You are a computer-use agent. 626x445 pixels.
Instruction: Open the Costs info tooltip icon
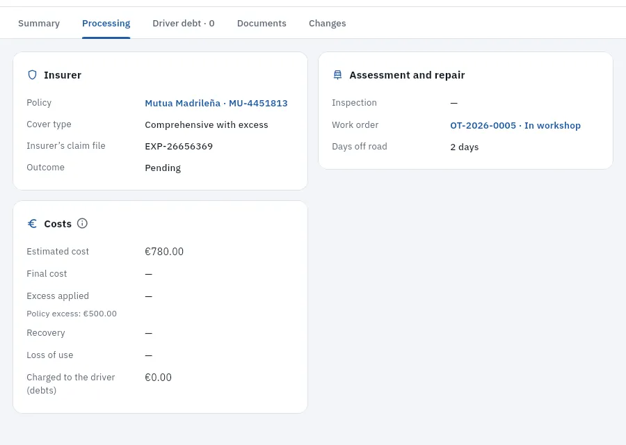coord(82,223)
